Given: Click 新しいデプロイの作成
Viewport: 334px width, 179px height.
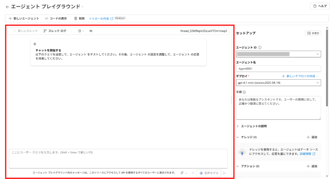Looking at the screenshot, I should (300, 76).
